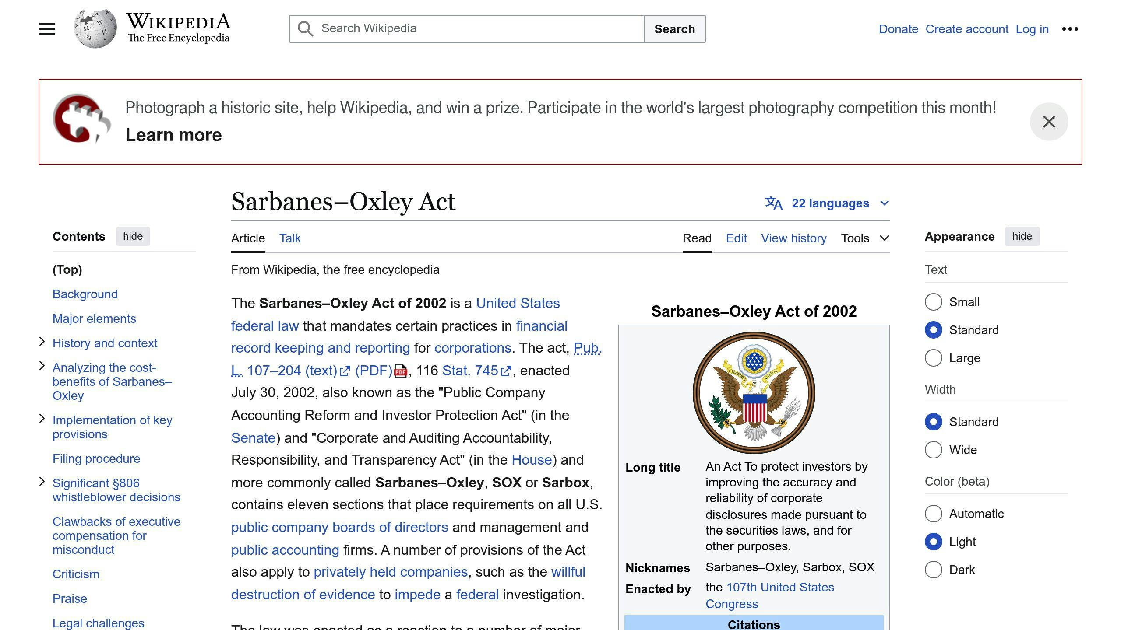Open the 107th United States Congress link
The width and height of the screenshot is (1121, 630).
[770, 595]
